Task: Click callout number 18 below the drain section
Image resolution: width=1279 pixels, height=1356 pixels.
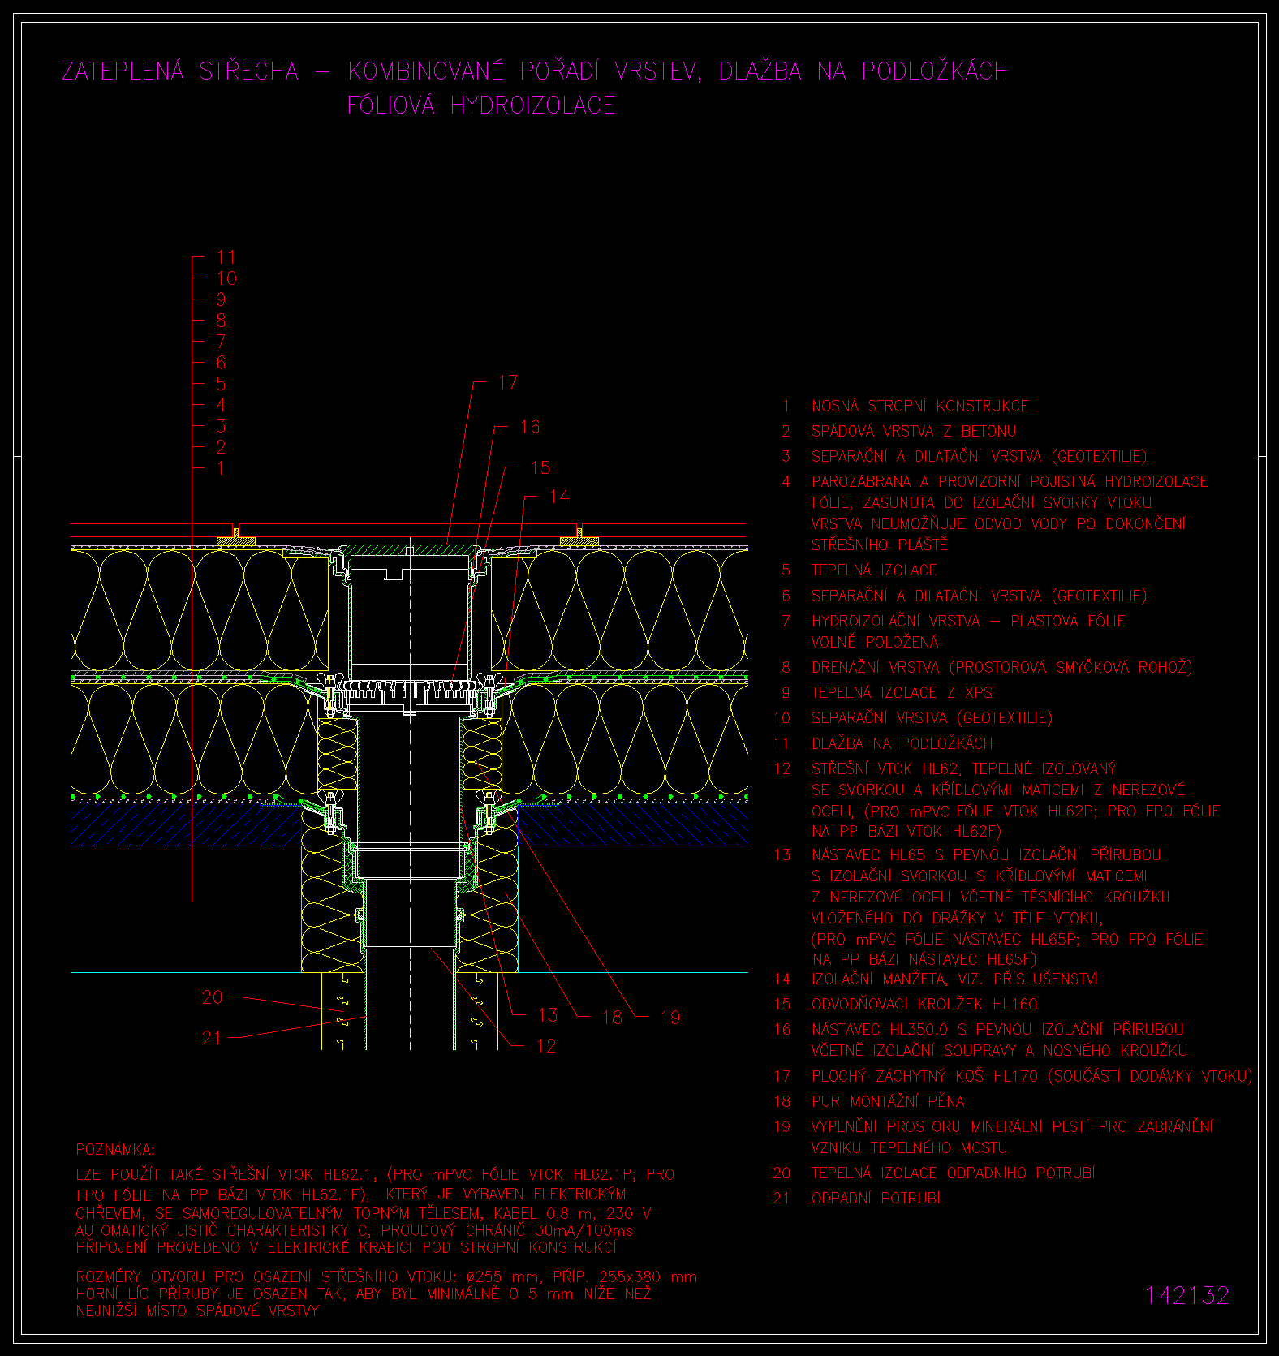Action: coord(613,1018)
